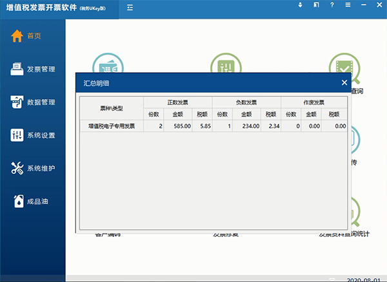Screen dimensions: 387x282
Task: Click the 系统维护 wrench tools icon
Action: click(17, 169)
